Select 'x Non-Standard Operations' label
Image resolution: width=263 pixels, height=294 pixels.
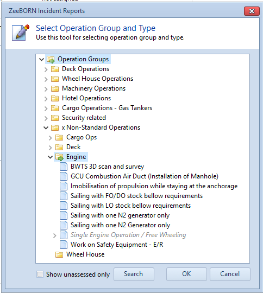[x=101, y=127]
